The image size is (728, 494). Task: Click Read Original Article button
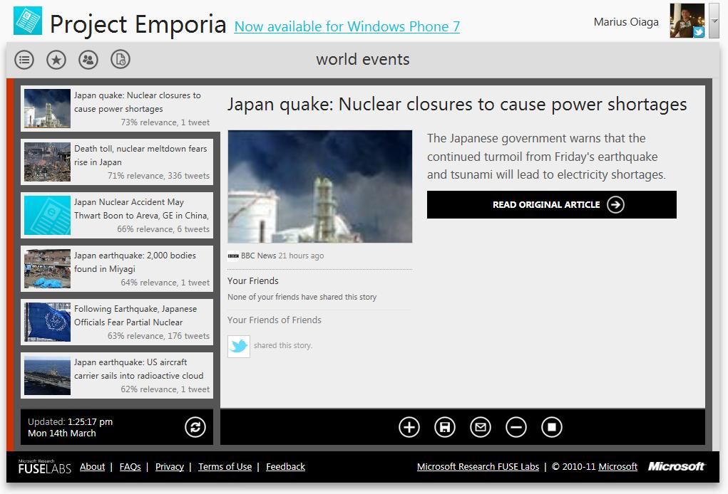point(552,204)
